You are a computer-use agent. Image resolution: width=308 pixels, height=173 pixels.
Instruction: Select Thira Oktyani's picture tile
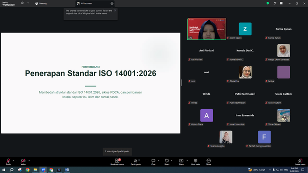tap(283, 115)
